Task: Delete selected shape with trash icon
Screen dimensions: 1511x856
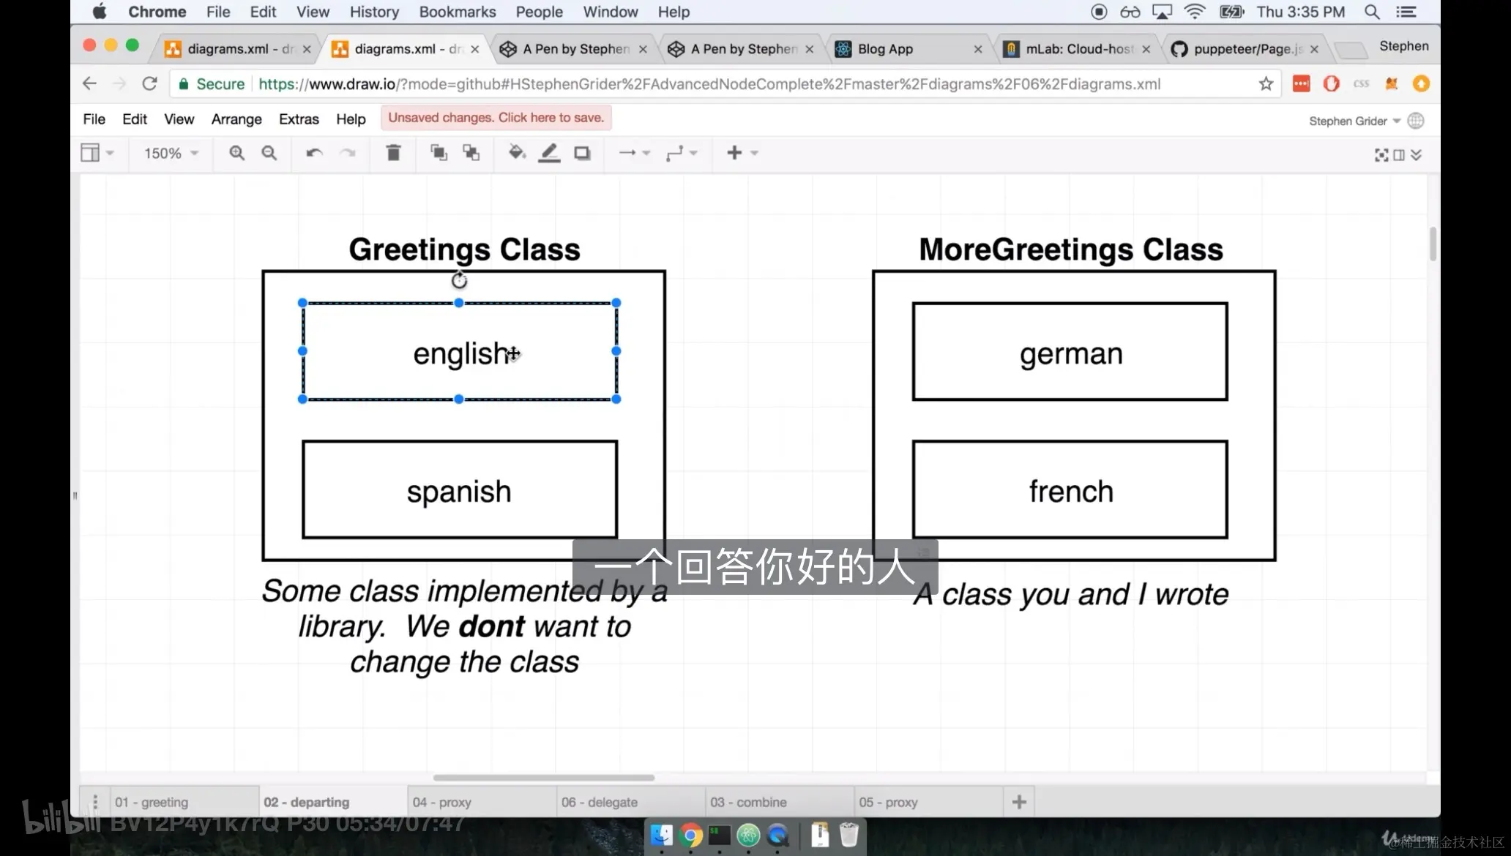Action: pos(393,153)
